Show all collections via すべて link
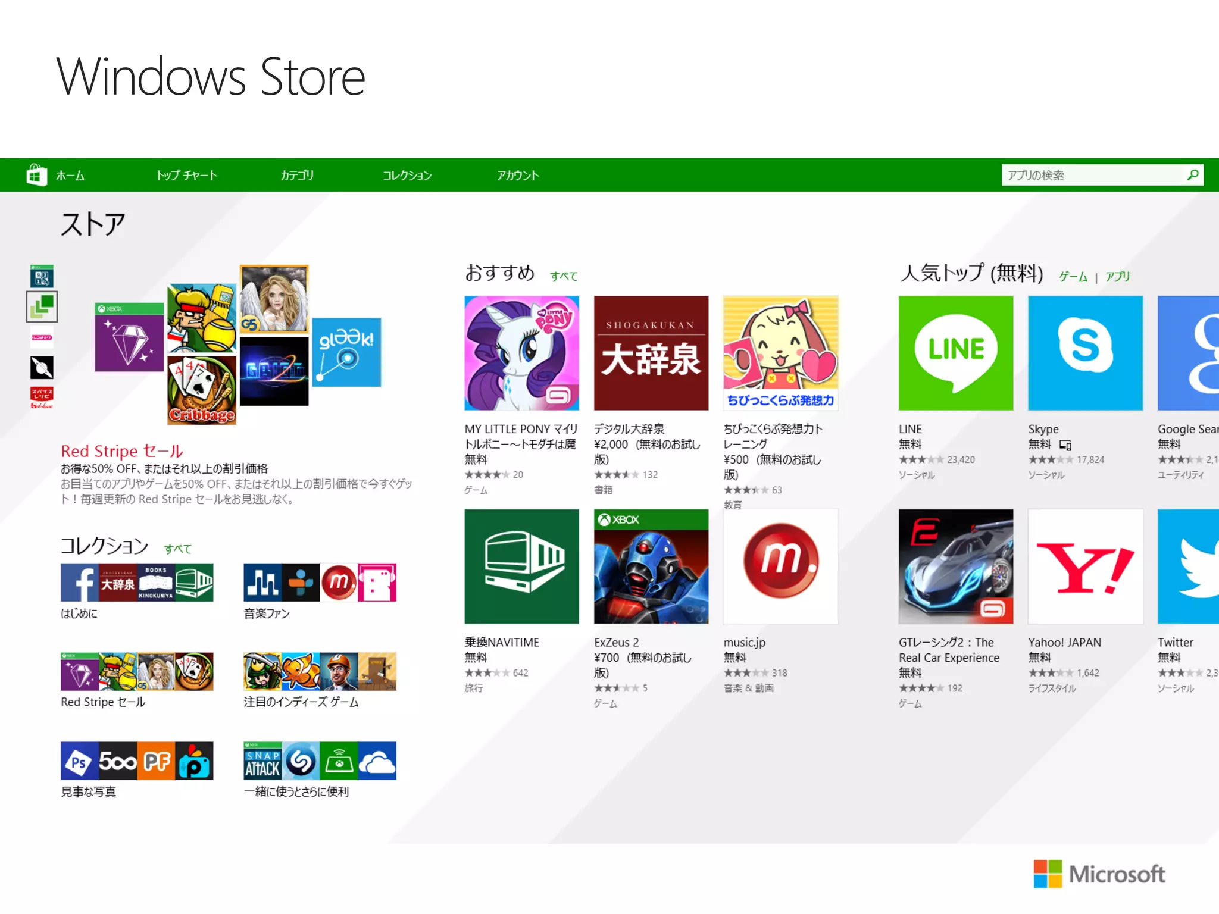 coord(178,549)
